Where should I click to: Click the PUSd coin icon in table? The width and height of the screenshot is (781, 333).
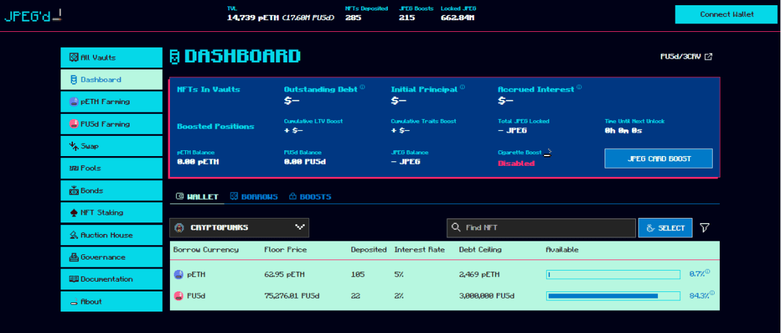pyautogui.click(x=178, y=296)
